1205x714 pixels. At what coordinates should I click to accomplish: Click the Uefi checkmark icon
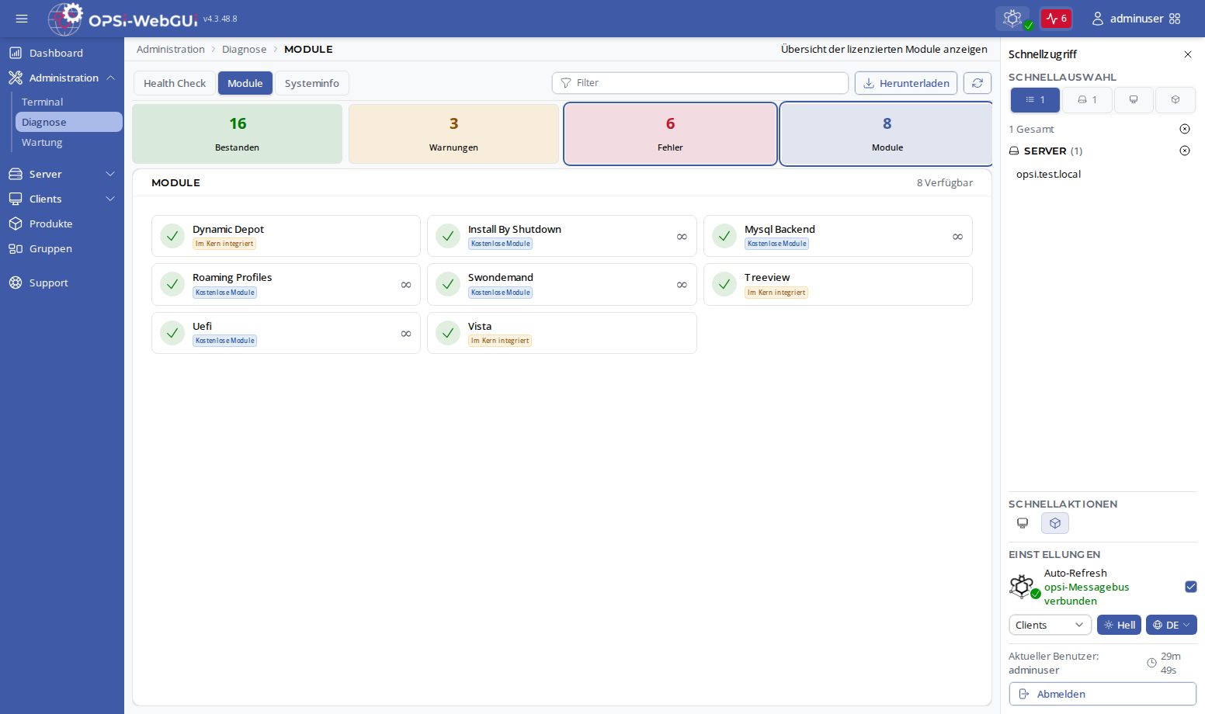(172, 333)
